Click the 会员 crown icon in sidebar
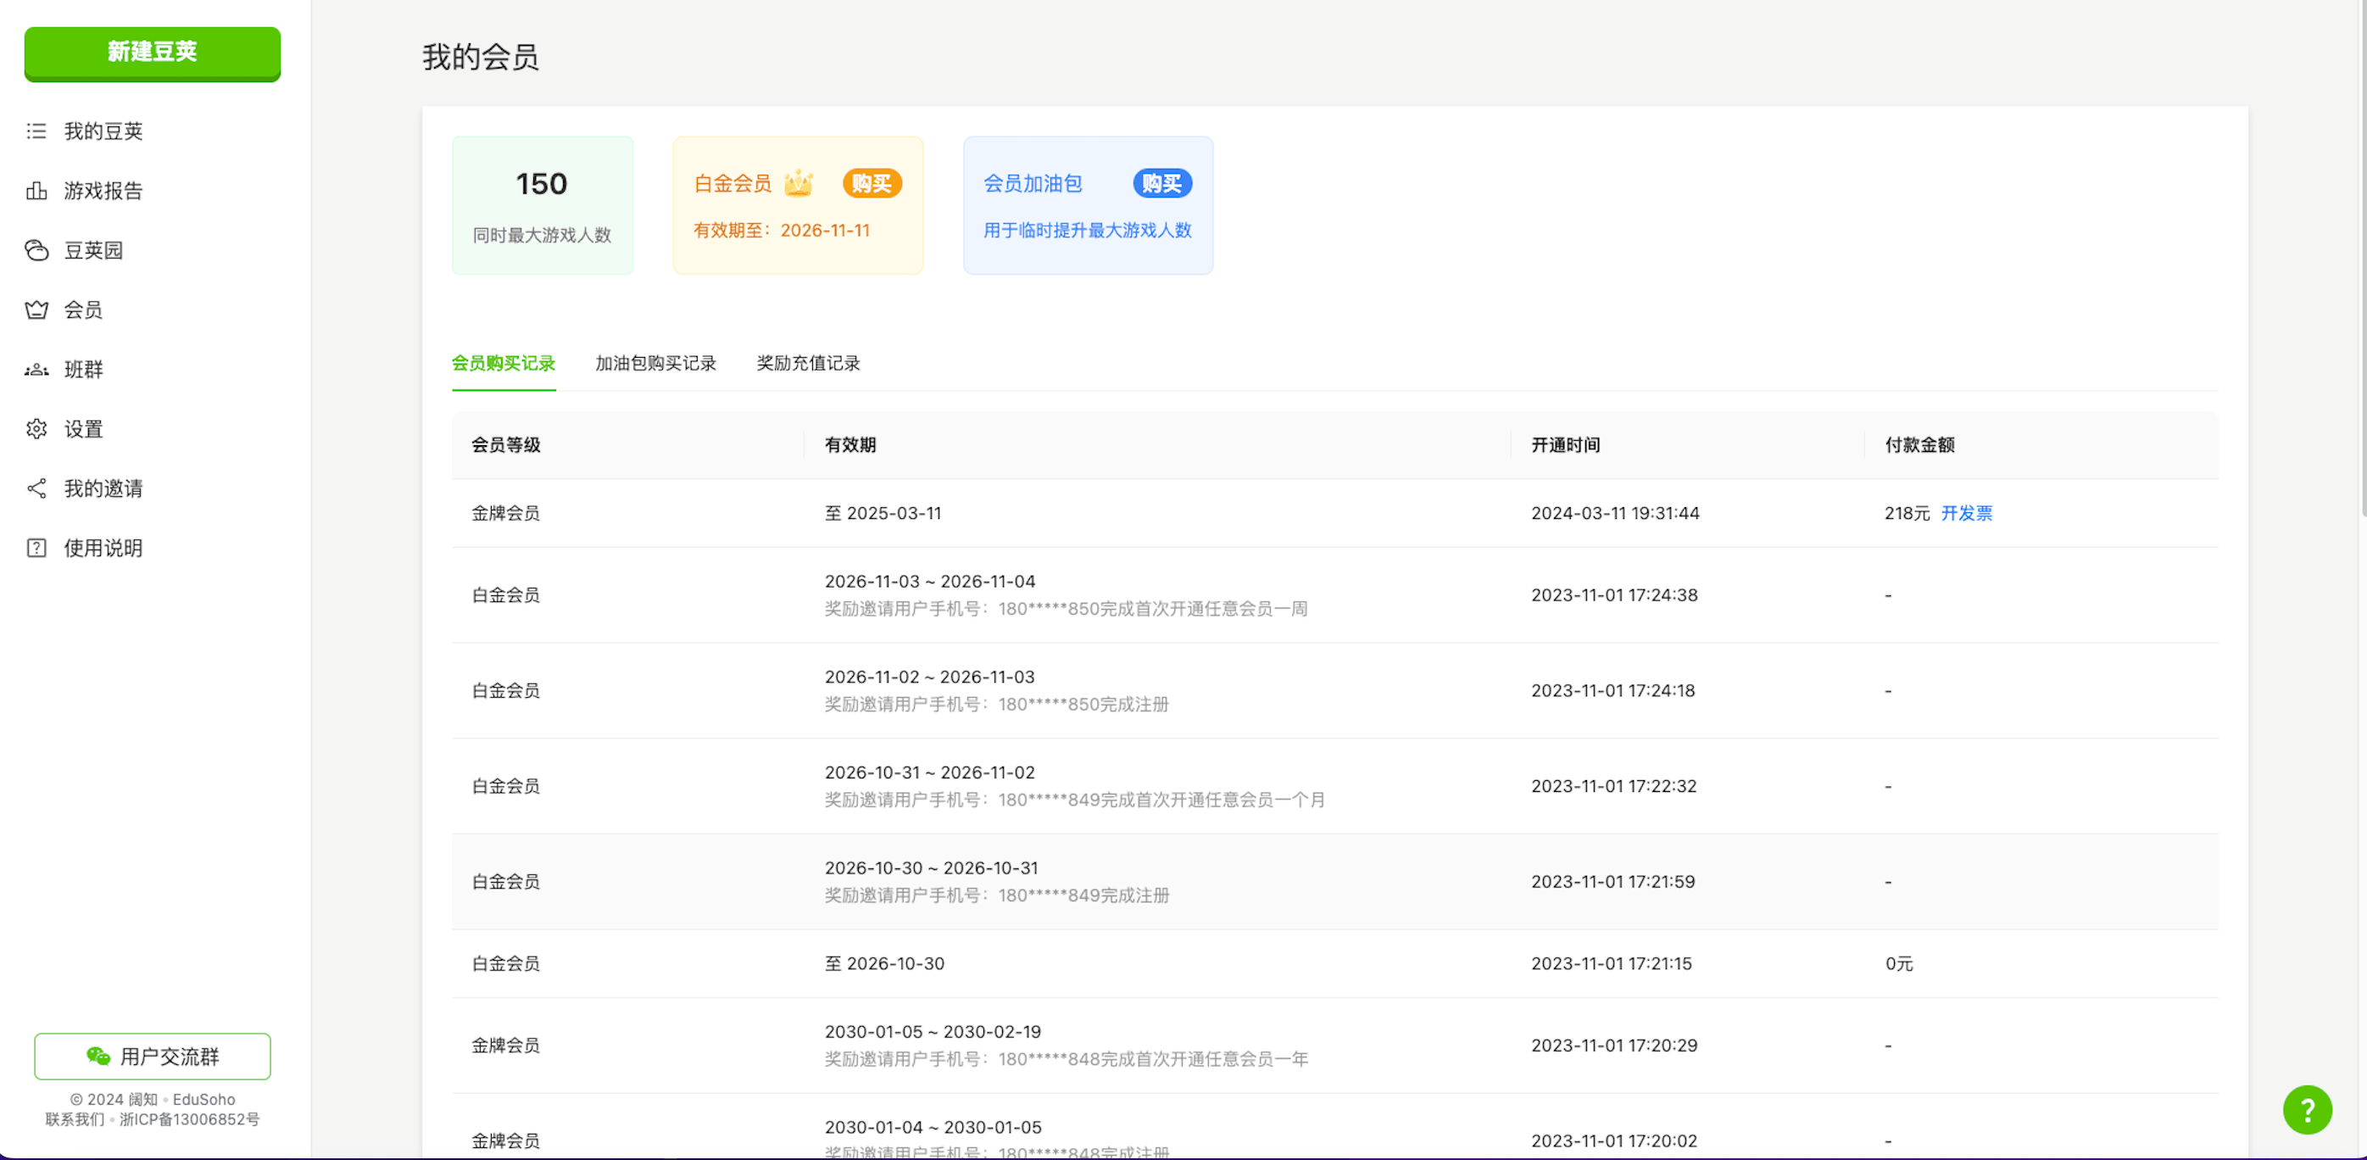The height and width of the screenshot is (1160, 2367). click(x=36, y=310)
